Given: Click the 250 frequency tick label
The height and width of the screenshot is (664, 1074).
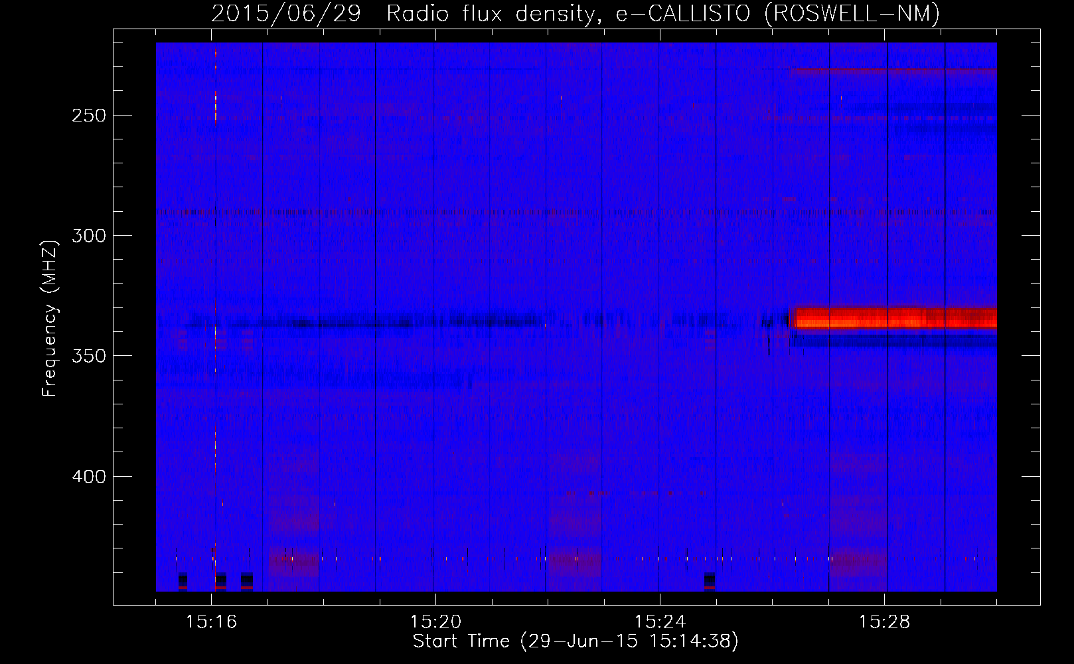Looking at the screenshot, I should click(x=88, y=116).
